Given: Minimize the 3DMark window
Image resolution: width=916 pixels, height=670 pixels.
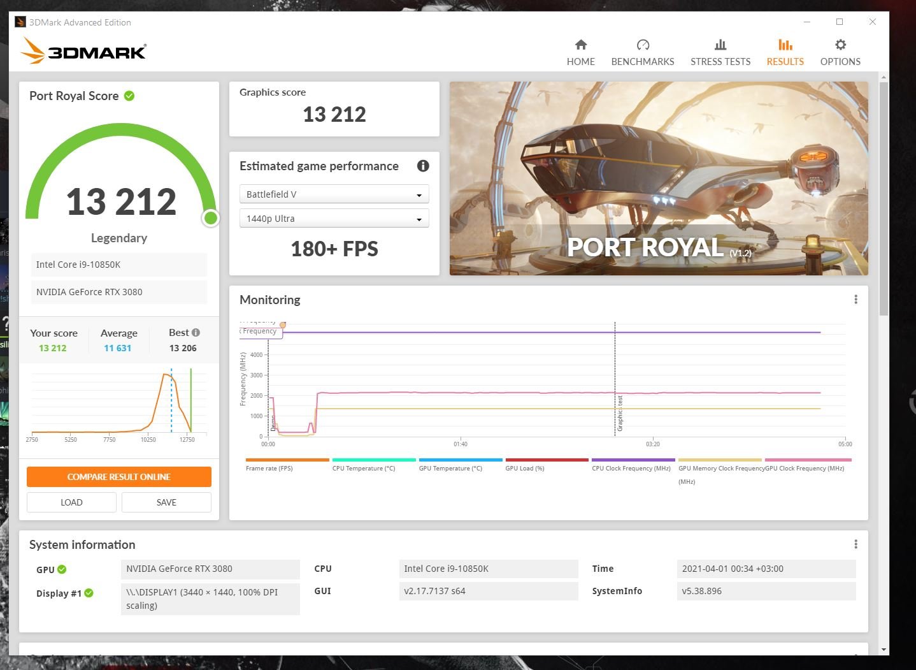Looking at the screenshot, I should (x=807, y=22).
